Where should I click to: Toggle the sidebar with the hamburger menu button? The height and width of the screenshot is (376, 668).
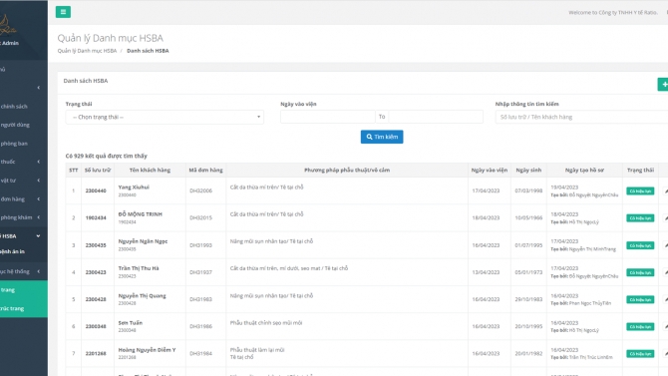click(x=63, y=12)
